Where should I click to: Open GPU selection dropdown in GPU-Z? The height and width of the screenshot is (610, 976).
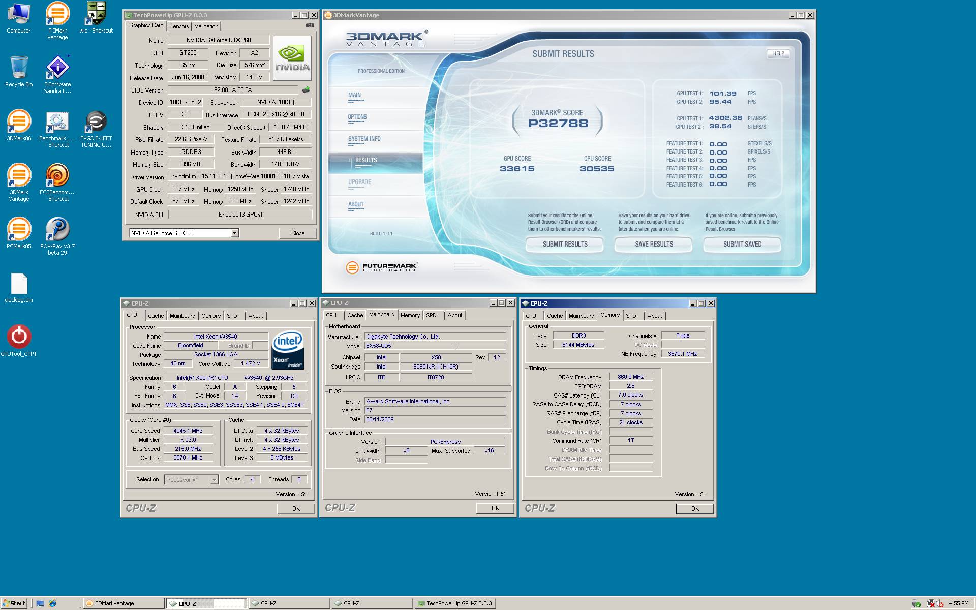coord(234,233)
